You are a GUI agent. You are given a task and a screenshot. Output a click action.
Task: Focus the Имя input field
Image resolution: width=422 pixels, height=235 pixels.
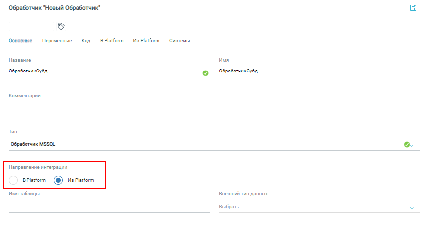coord(319,71)
